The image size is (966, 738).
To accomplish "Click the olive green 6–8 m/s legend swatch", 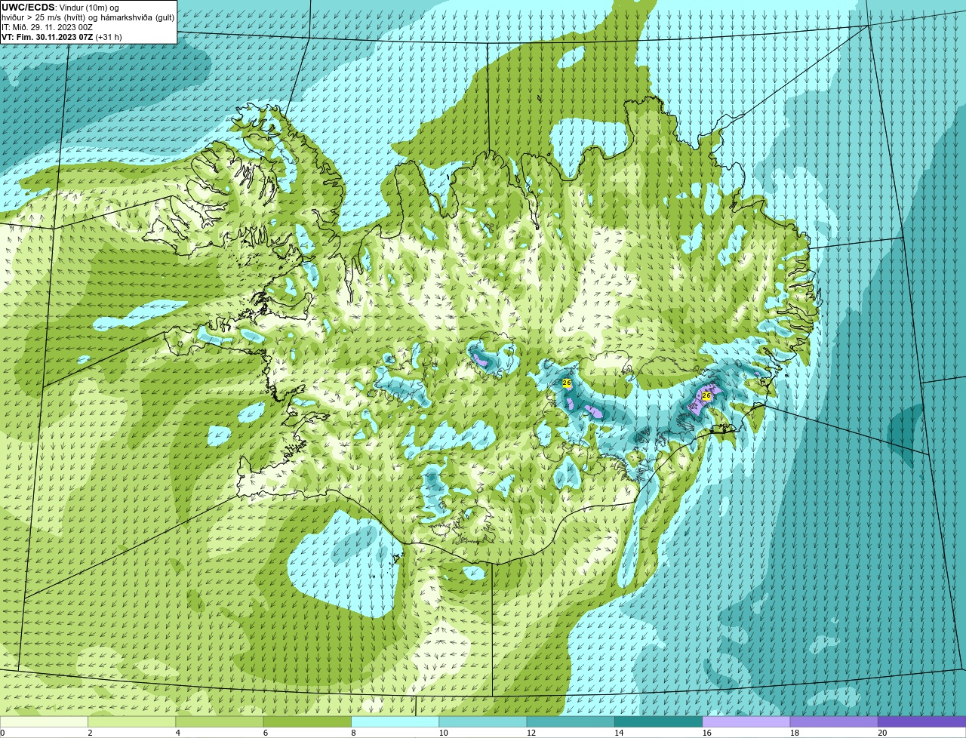I will [307, 721].
